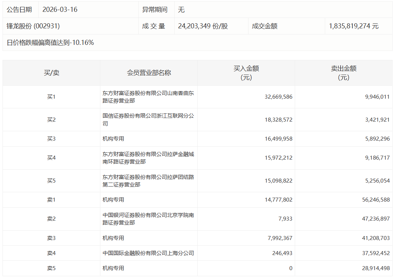Open 国信证券 浙江互联网分公司 branch name
398x278 pixels.
[x=148, y=120]
